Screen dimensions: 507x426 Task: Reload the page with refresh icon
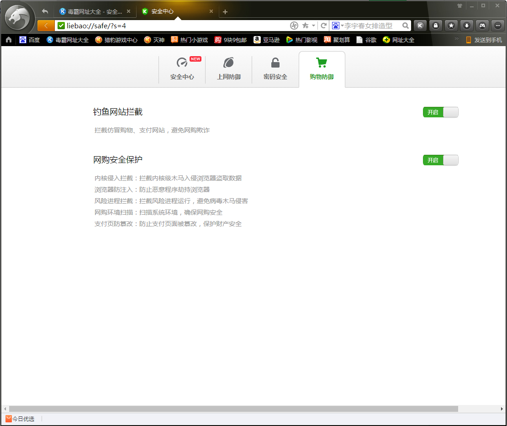(323, 26)
